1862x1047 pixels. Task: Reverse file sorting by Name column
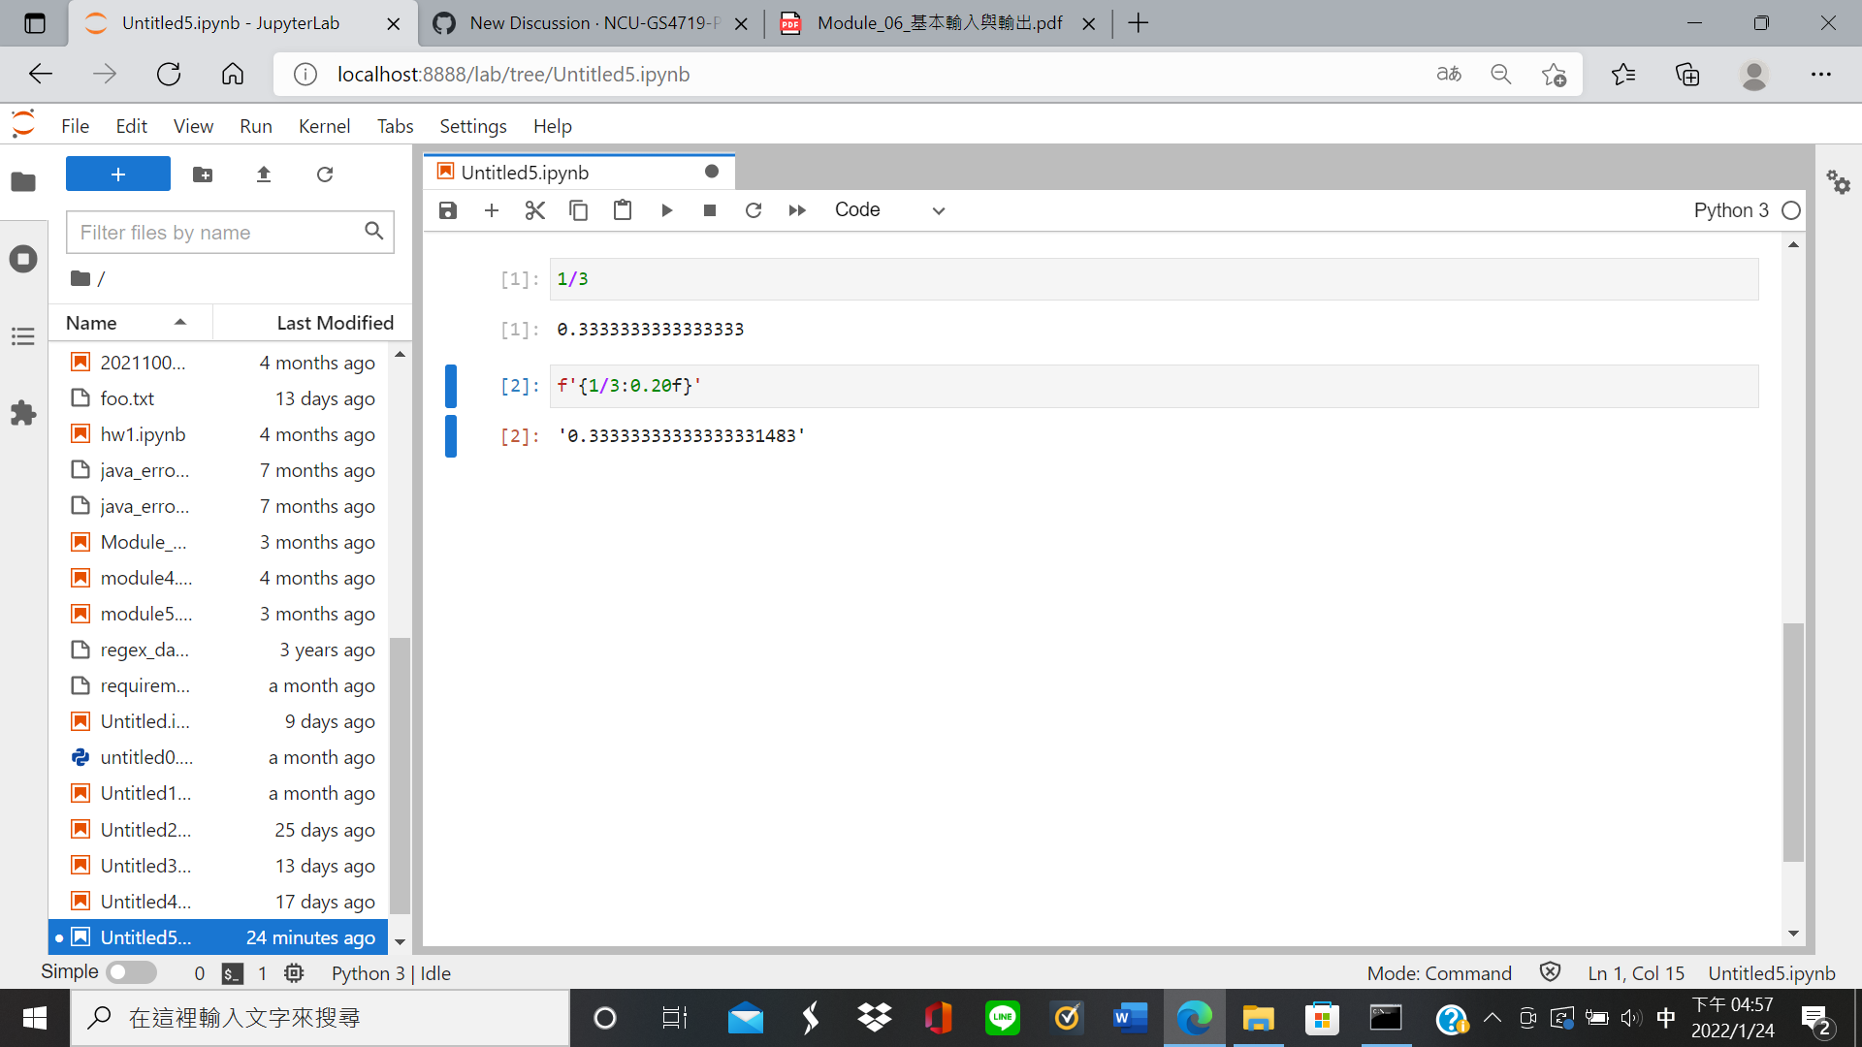coord(90,322)
